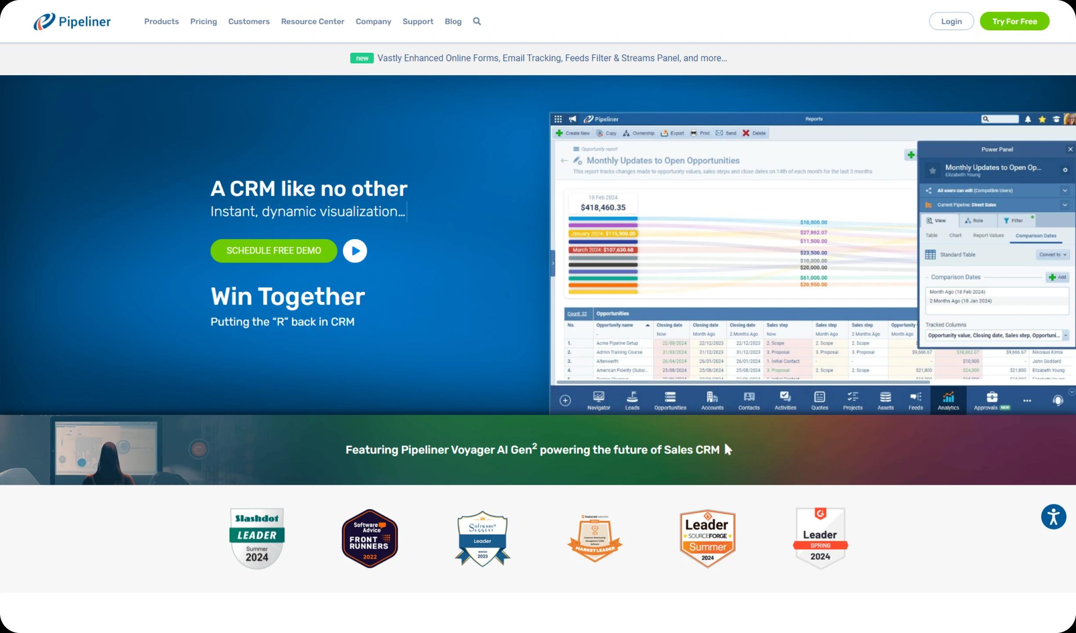This screenshot has width=1076, height=633.
Task: Expand the Current Pipeline Direct Sales dropdown
Action: click(1065, 205)
